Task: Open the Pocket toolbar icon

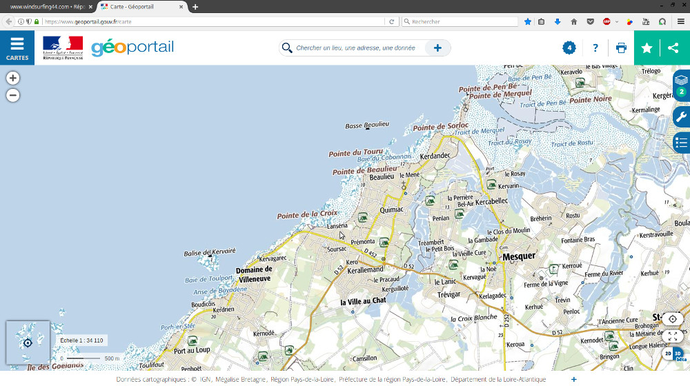Action: (x=590, y=21)
